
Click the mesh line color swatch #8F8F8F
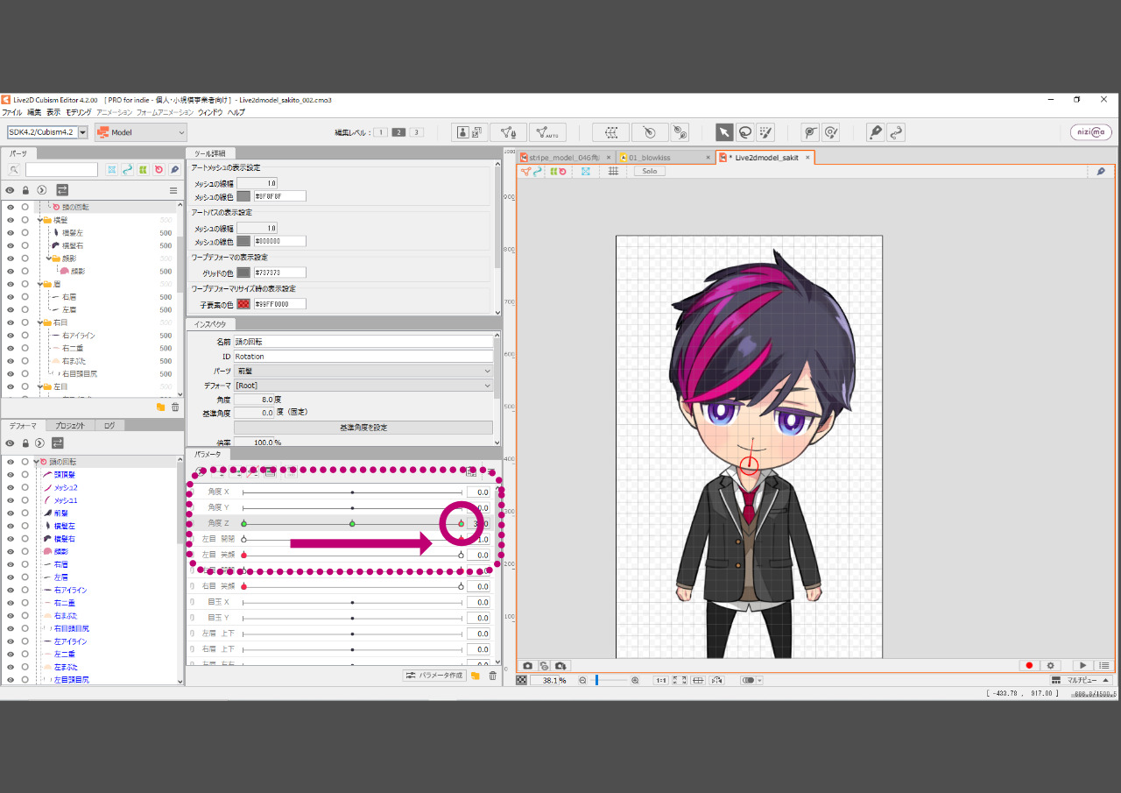243,196
